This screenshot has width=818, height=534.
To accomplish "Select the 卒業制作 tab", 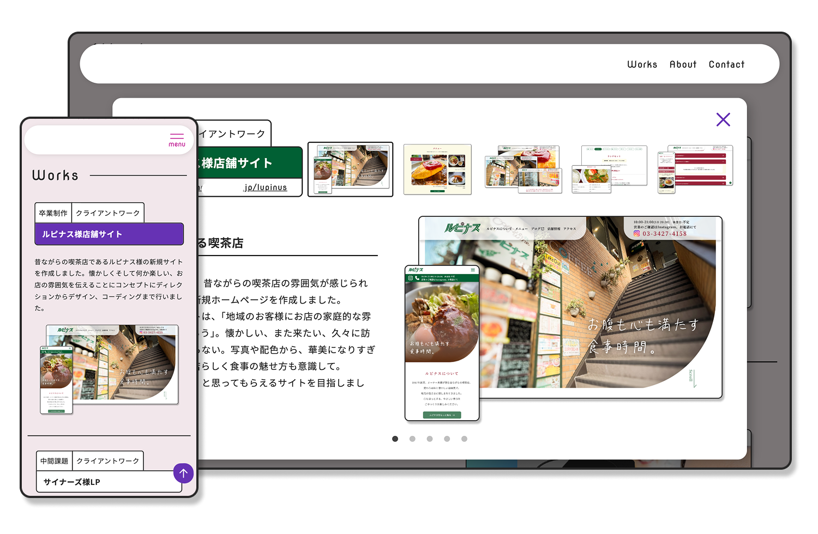I will coord(52,213).
